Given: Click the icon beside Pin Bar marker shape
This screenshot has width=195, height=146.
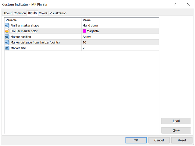Looking at the screenshot, I should click(7, 26).
